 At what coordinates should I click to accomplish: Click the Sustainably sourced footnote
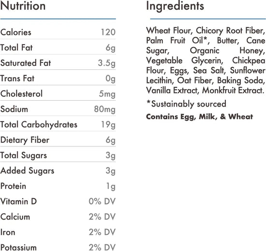point(186,104)
